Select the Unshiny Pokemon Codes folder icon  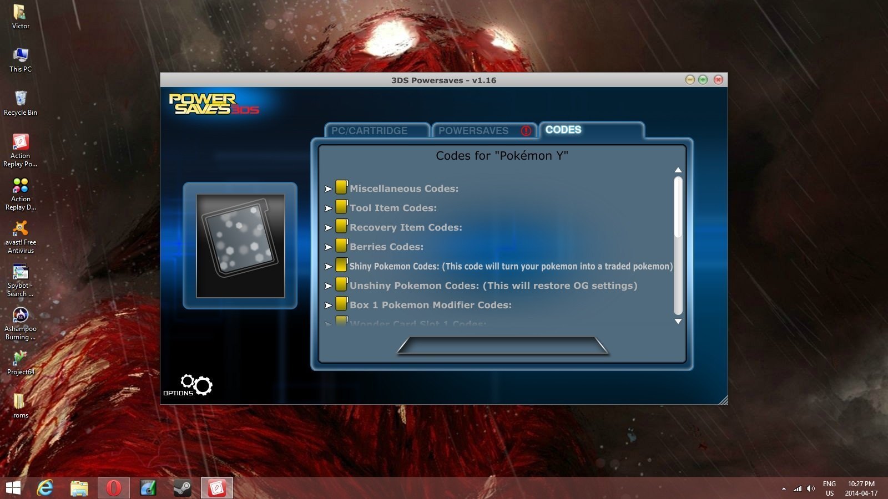pyautogui.click(x=341, y=284)
